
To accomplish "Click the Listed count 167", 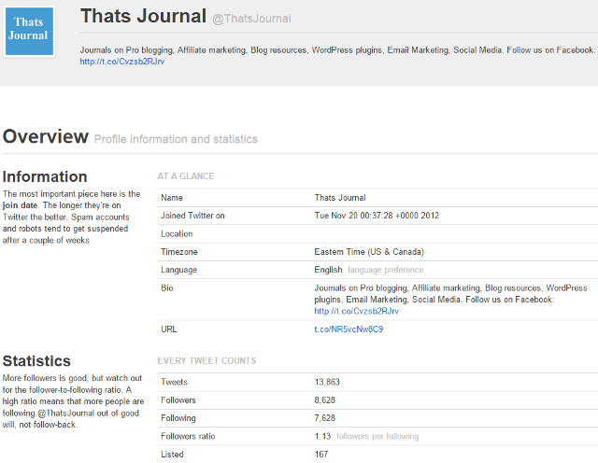I will pyautogui.click(x=322, y=455).
